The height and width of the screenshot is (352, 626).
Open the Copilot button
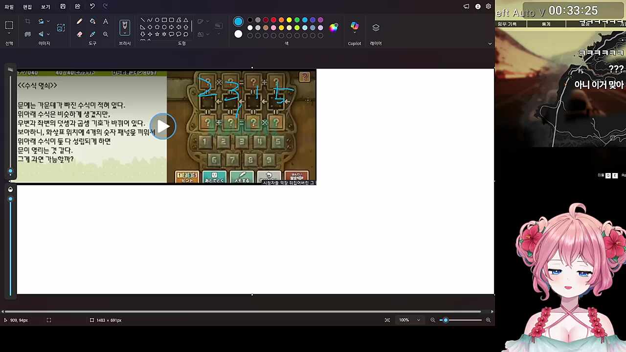point(355,26)
